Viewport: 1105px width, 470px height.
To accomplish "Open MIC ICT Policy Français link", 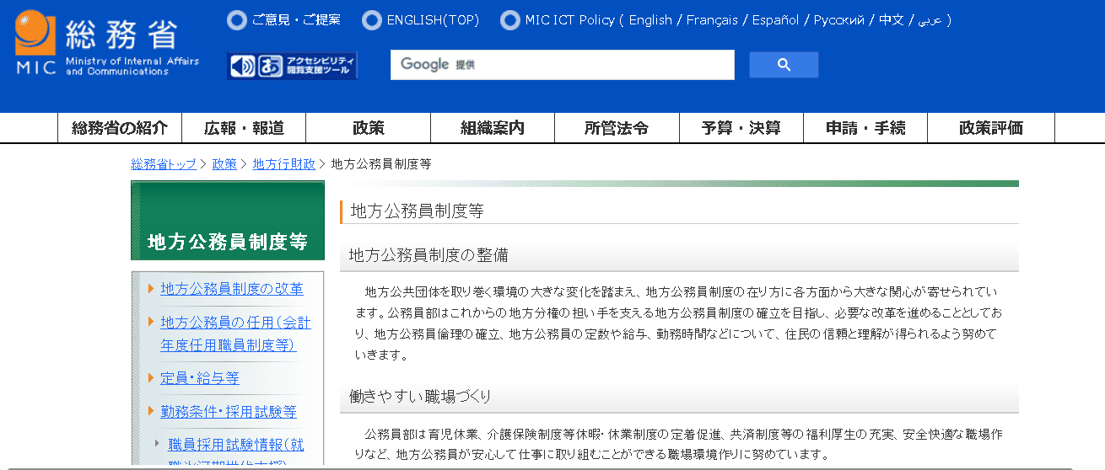I will [712, 20].
